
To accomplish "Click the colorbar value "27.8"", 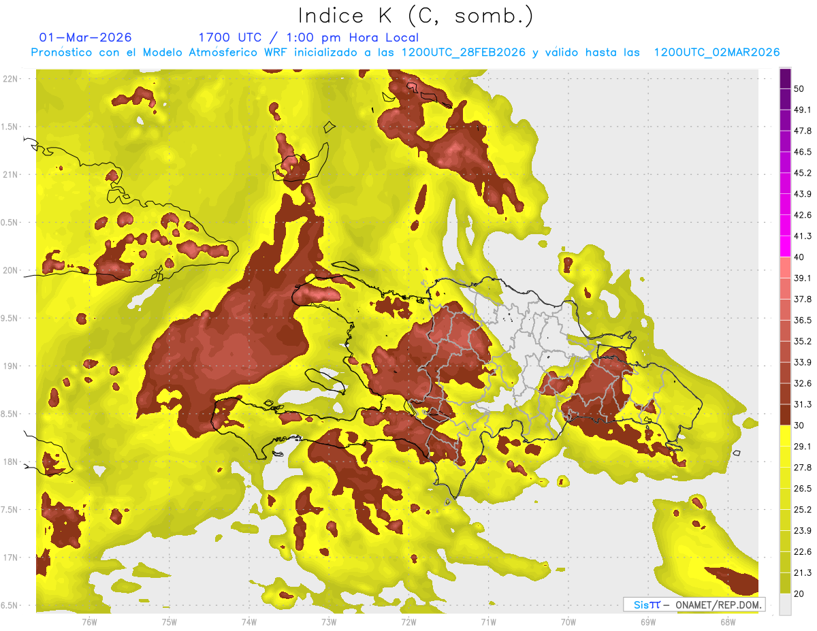I will pos(803,468).
